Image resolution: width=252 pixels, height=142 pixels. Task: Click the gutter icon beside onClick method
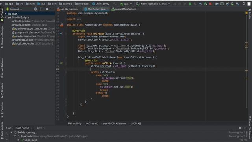(x=61, y=63)
